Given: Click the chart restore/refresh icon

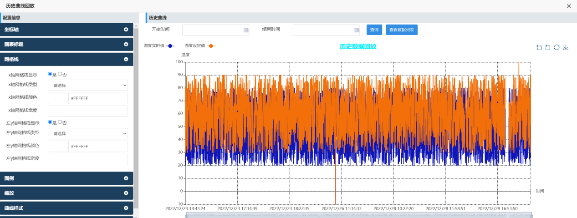Looking at the screenshot, I should (x=557, y=47).
